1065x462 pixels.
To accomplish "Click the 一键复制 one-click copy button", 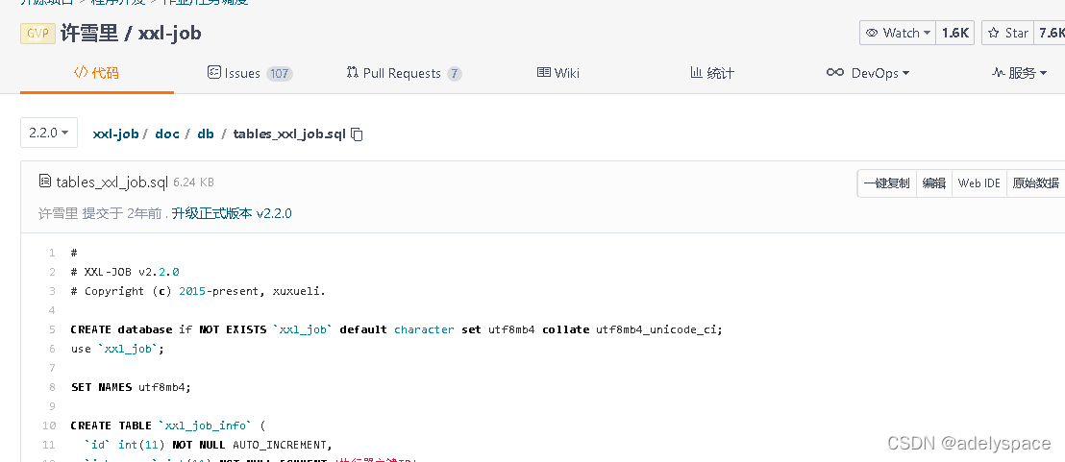I will pyautogui.click(x=886, y=183).
